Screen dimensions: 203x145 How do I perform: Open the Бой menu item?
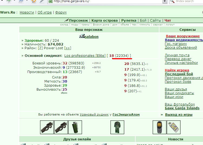coord(143,21)
